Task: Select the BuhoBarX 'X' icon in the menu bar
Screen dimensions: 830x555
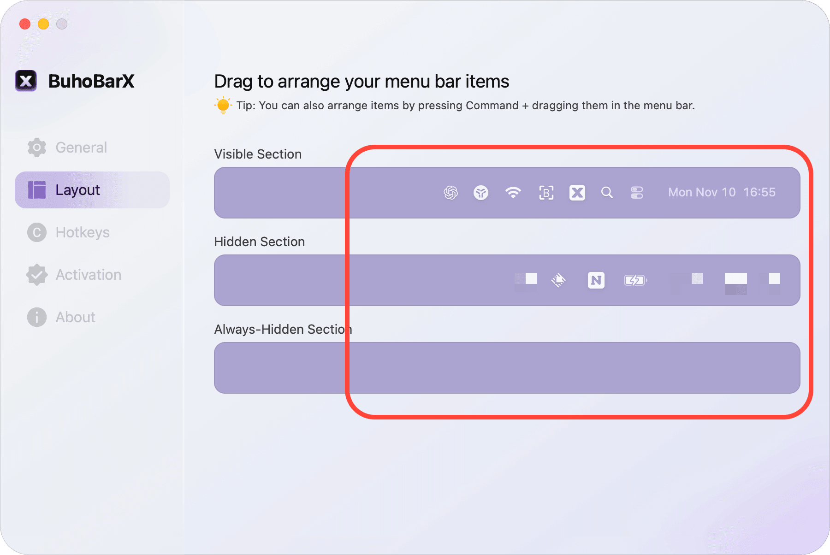Action: pyautogui.click(x=577, y=193)
